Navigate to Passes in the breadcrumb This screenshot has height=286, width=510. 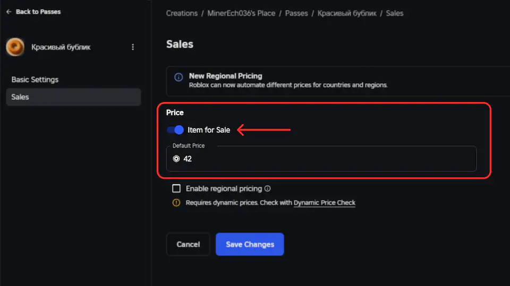tap(296, 13)
